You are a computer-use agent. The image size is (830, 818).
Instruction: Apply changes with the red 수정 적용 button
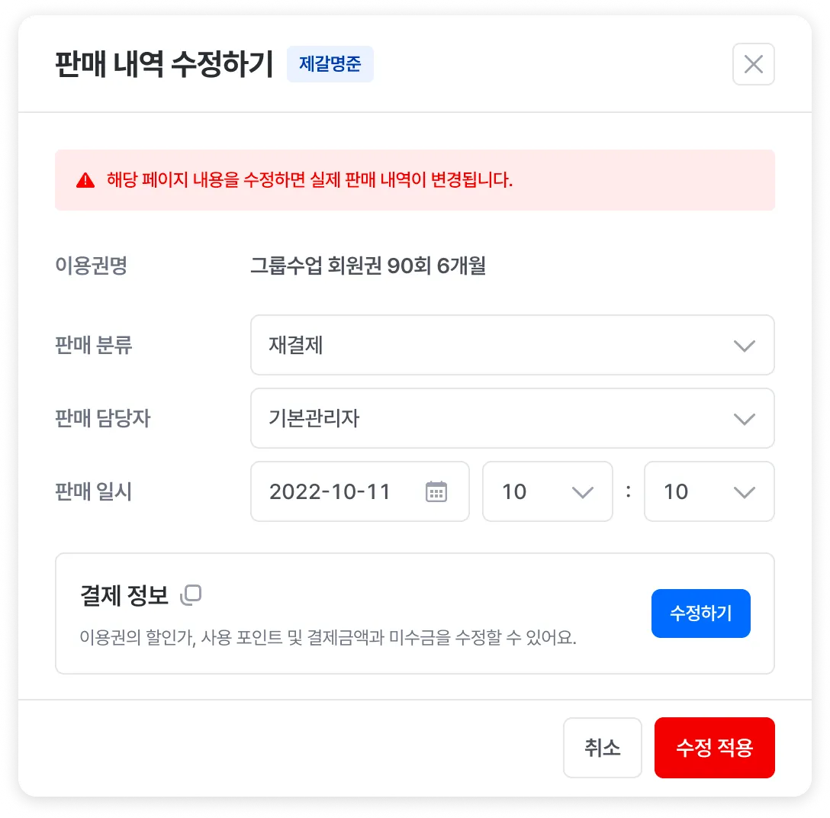(715, 748)
